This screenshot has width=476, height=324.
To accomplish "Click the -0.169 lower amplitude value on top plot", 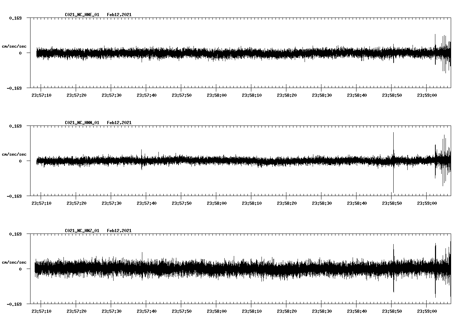I will [x=14, y=89].
